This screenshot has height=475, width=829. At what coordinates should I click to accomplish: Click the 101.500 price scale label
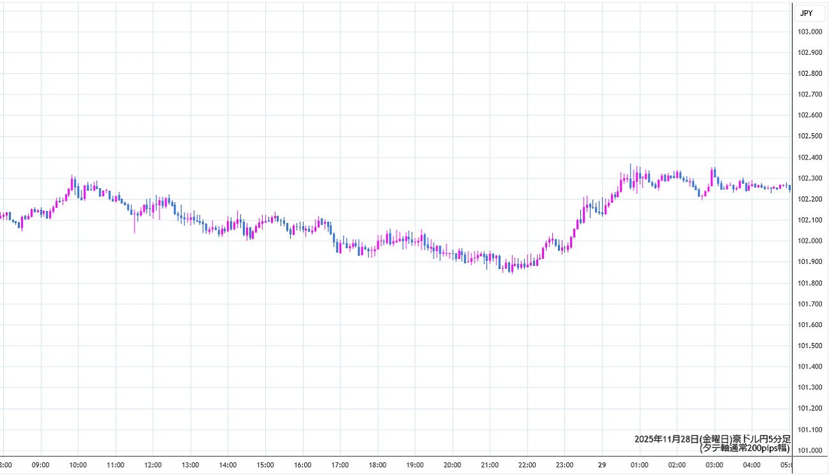[x=809, y=346]
